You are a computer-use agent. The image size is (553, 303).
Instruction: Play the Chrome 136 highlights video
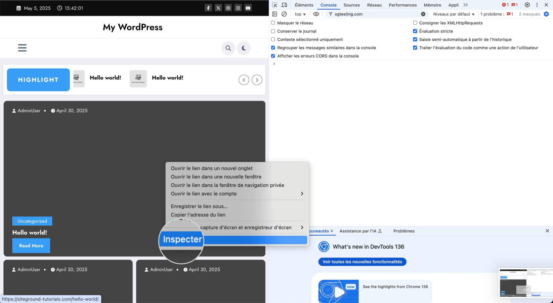click(339, 292)
